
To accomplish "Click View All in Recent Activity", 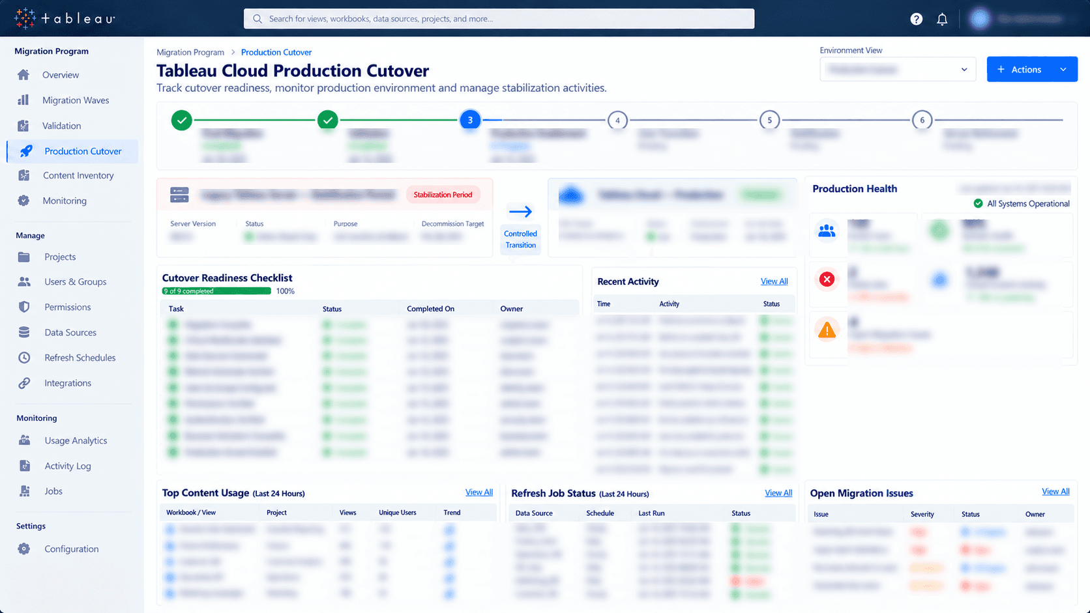I will pos(774,281).
